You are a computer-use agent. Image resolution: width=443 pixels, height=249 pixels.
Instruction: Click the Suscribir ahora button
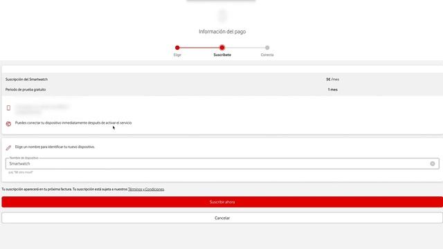[222, 202]
